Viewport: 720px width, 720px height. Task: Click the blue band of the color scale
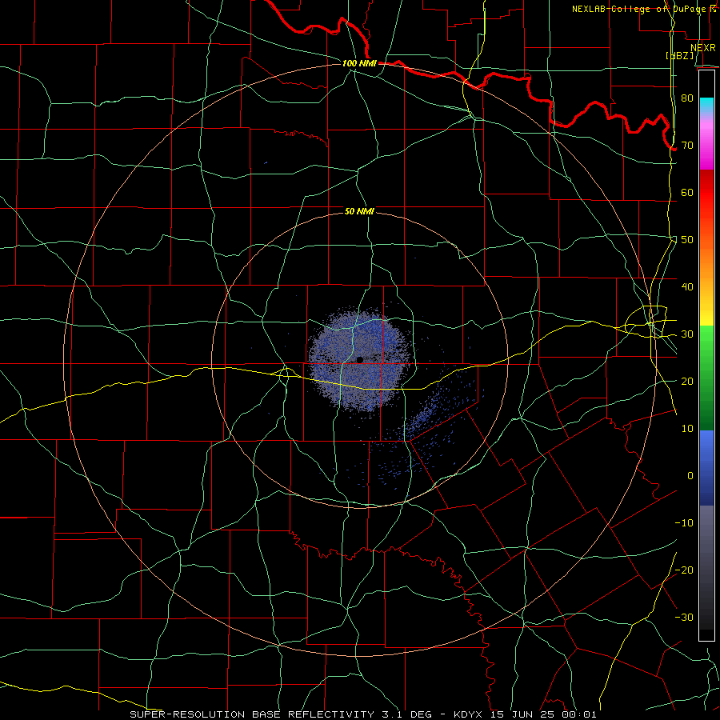[706, 468]
